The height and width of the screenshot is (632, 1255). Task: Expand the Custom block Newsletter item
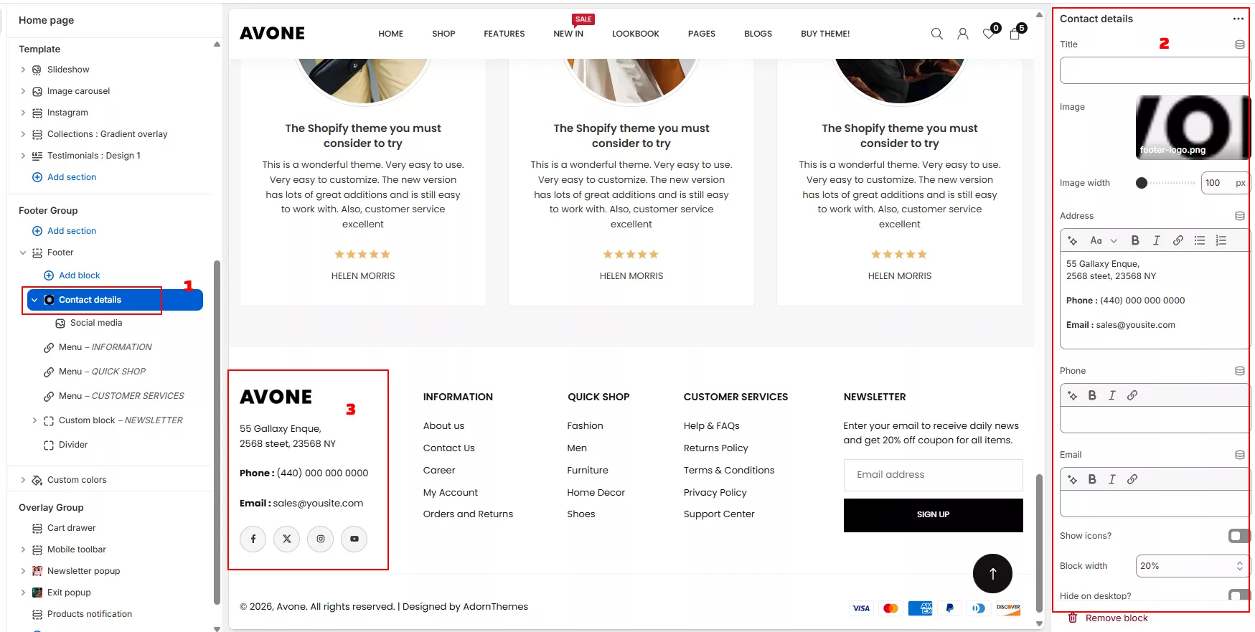(34, 420)
